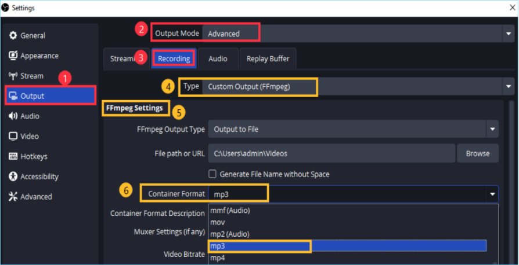Open the Audio tab in Output settings

218,58
